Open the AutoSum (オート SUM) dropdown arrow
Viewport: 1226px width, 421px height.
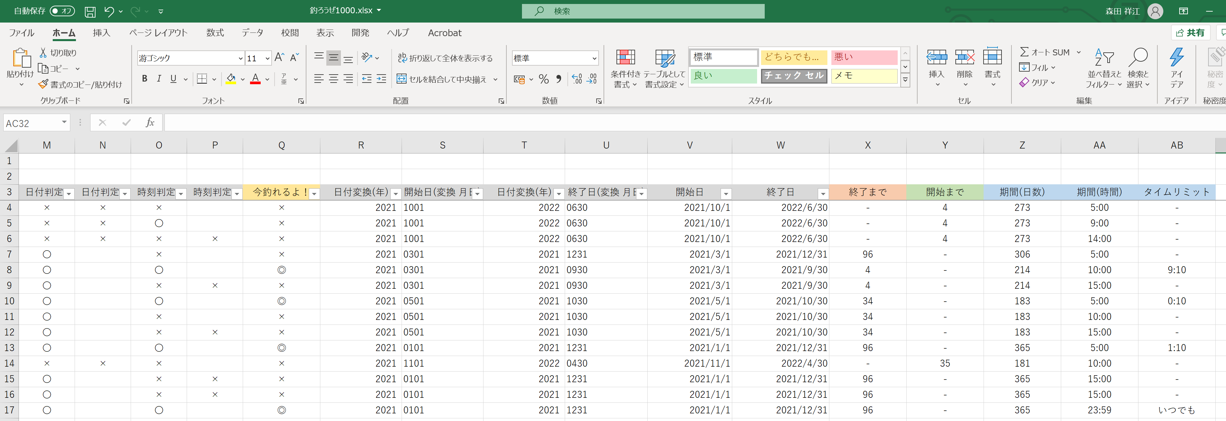[1078, 52]
